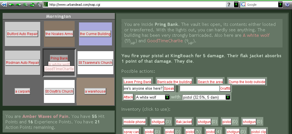Click the Google search input field
292x134 pixels.
262,5
